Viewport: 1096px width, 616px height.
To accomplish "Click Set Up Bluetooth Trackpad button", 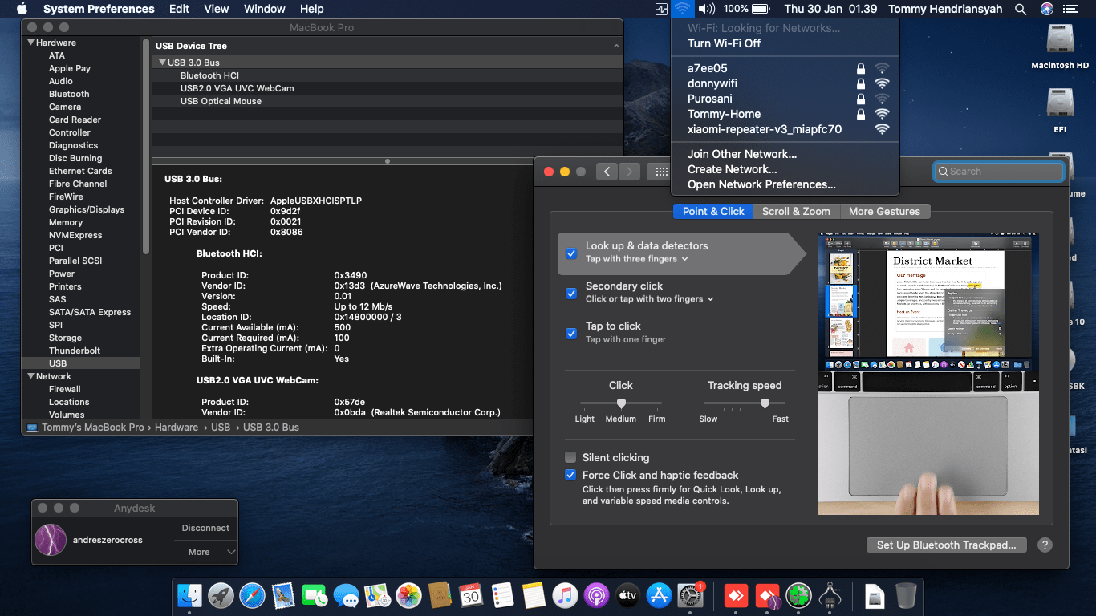I will [x=946, y=545].
